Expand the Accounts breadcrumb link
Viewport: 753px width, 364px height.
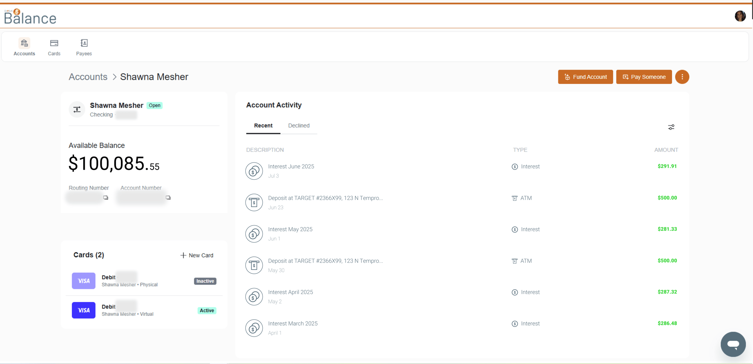(88, 77)
